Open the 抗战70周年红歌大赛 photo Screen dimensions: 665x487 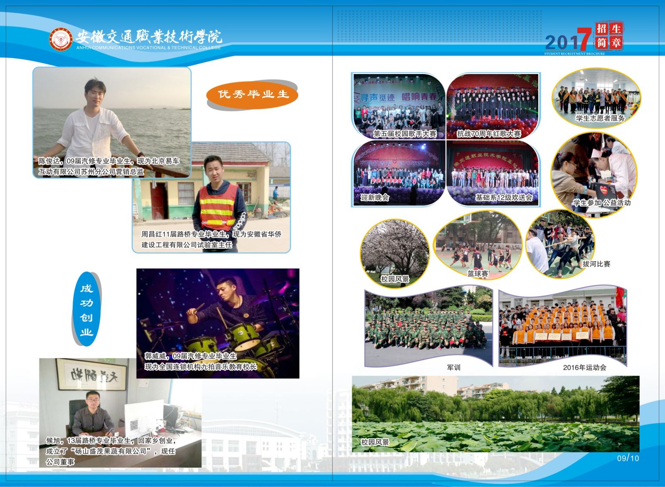(x=492, y=106)
